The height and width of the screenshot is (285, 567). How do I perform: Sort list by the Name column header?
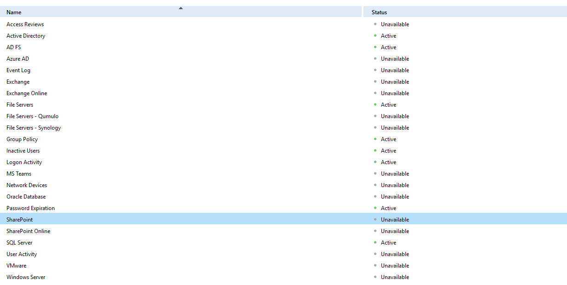[14, 12]
